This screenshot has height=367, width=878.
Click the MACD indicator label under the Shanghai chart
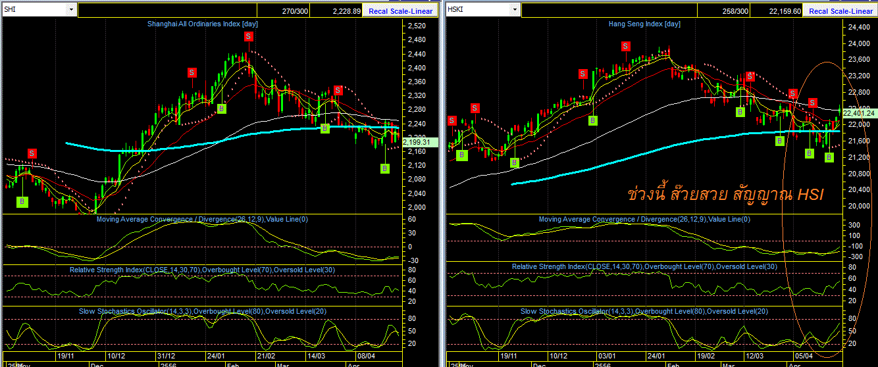pyautogui.click(x=202, y=219)
